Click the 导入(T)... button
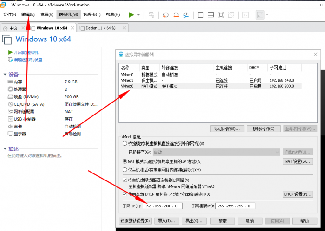Viewport: 325px width, 231px height. 166,221
